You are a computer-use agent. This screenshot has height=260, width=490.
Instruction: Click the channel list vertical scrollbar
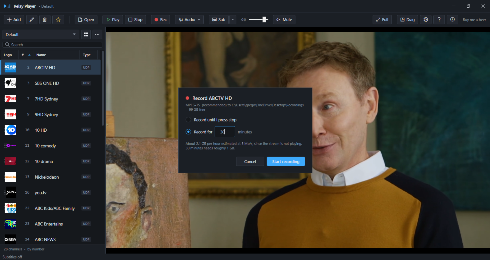click(x=103, y=88)
